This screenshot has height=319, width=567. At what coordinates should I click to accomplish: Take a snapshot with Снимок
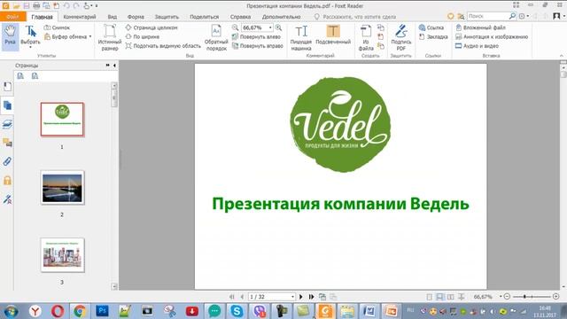click(57, 27)
